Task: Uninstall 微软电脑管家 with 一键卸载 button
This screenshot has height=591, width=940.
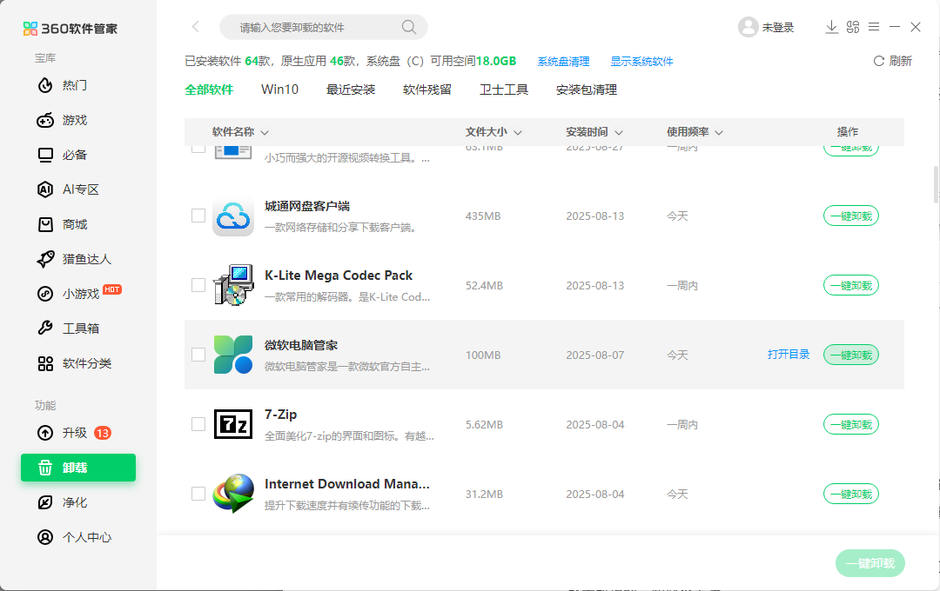Action: coord(850,355)
